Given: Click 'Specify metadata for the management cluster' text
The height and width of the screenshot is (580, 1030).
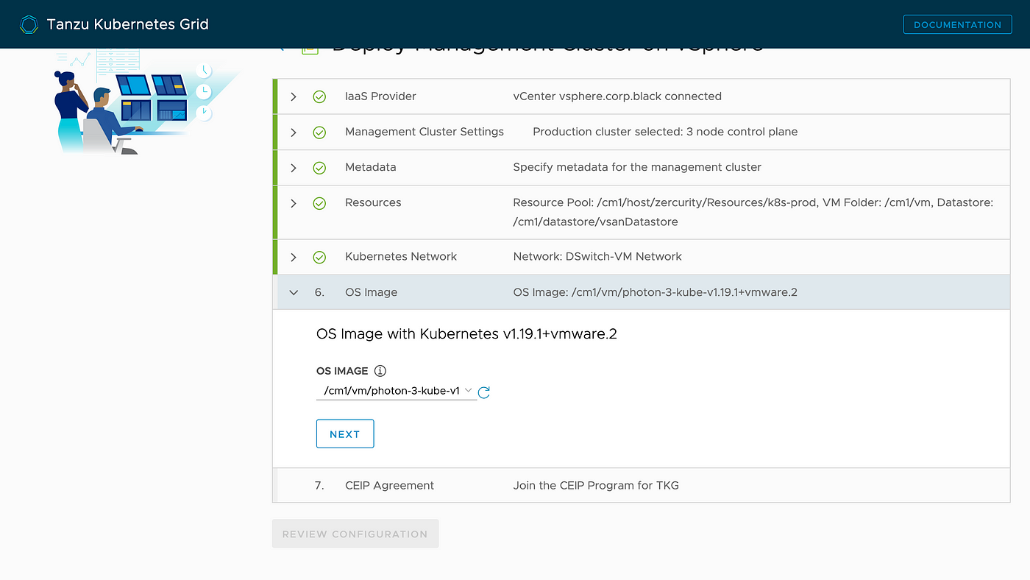Looking at the screenshot, I should [637, 167].
